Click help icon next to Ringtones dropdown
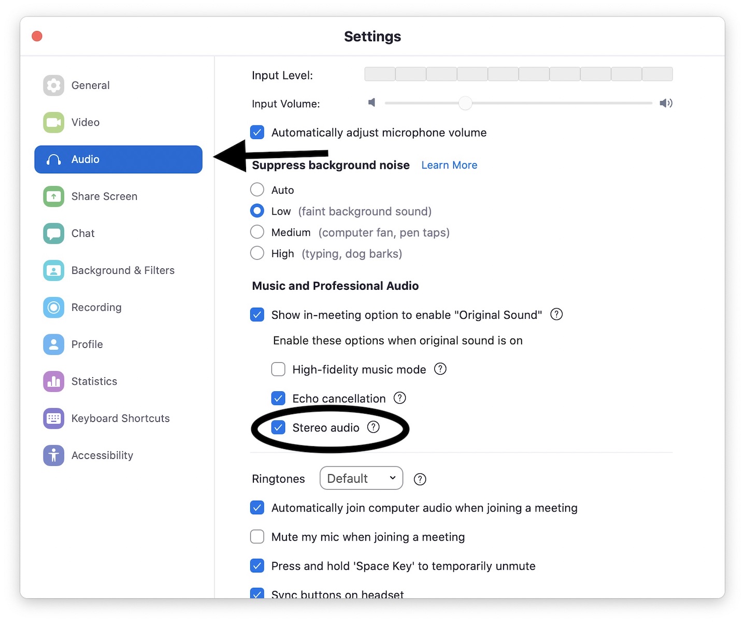Screen dimensions: 745x622 (x=420, y=479)
